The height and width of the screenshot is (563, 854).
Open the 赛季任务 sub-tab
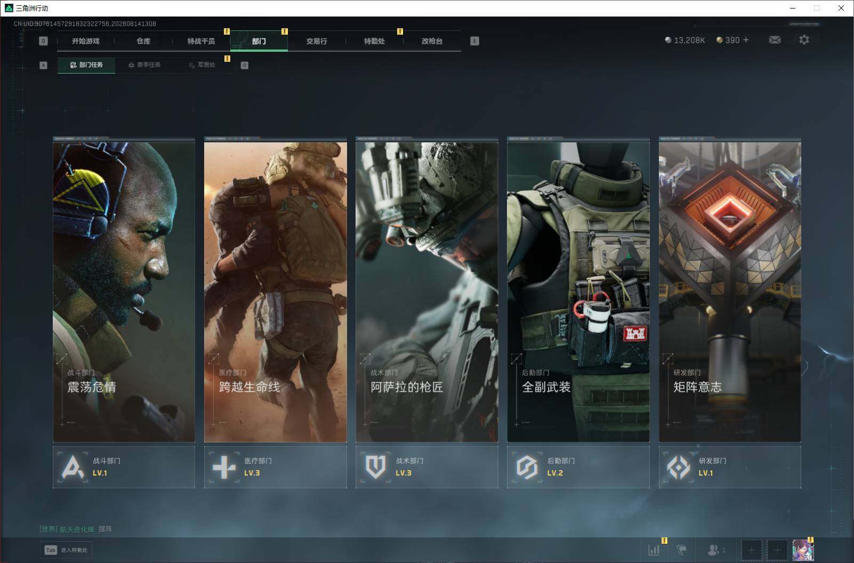[x=144, y=65]
